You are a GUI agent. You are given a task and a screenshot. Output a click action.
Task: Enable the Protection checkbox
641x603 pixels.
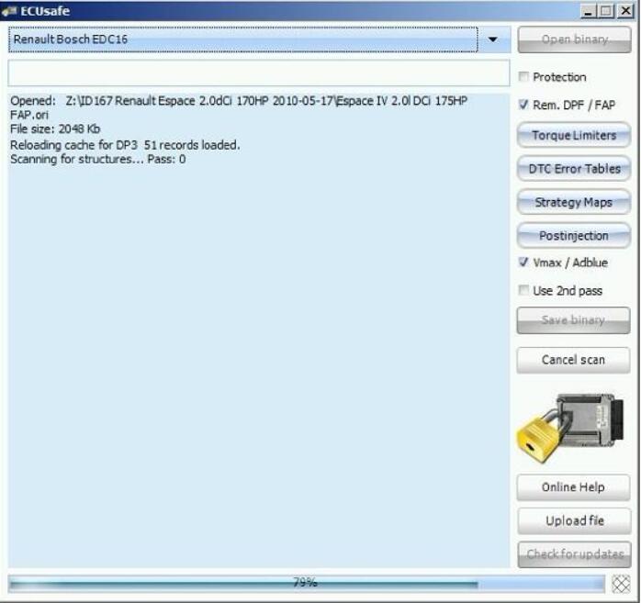pos(523,76)
